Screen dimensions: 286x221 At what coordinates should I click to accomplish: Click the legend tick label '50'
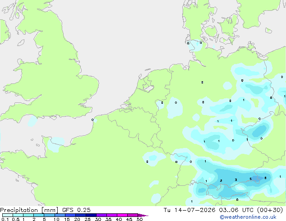139,219
